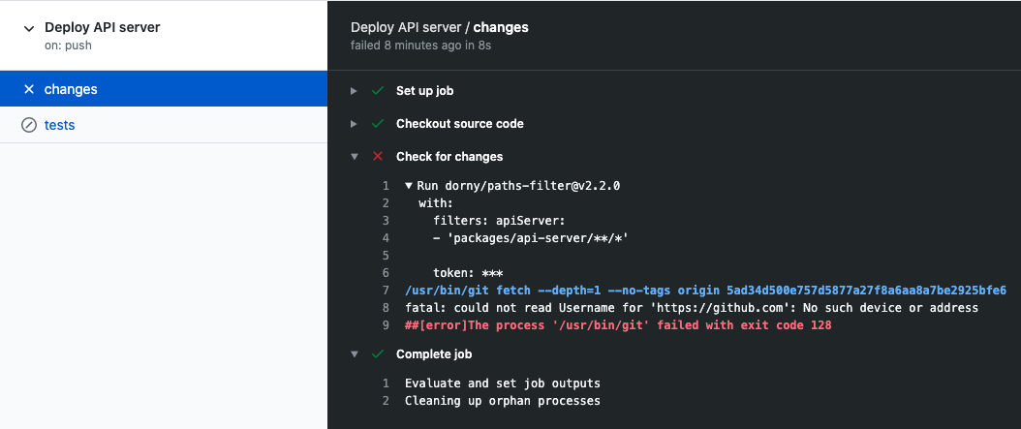Click log line number 7 in Check for changes
This screenshot has width=1021, height=429.
click(386, 290)
